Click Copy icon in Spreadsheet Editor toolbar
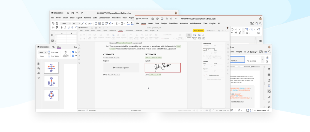 53,24
